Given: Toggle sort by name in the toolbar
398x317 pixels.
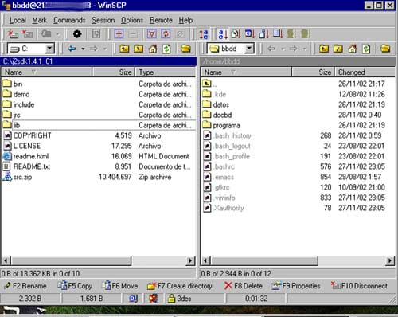Looking at the screenshot, I should click(x=223, y=34).
